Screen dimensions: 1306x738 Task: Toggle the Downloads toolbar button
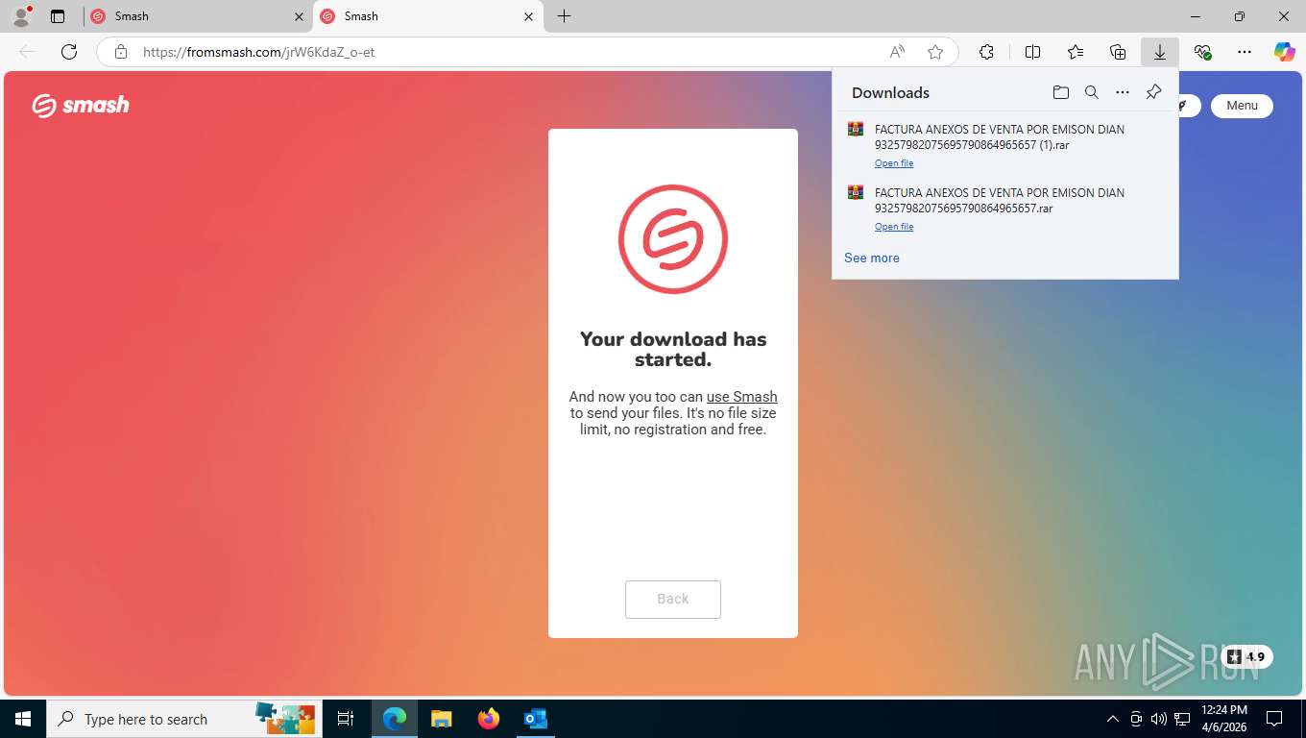coord(1160,52)
